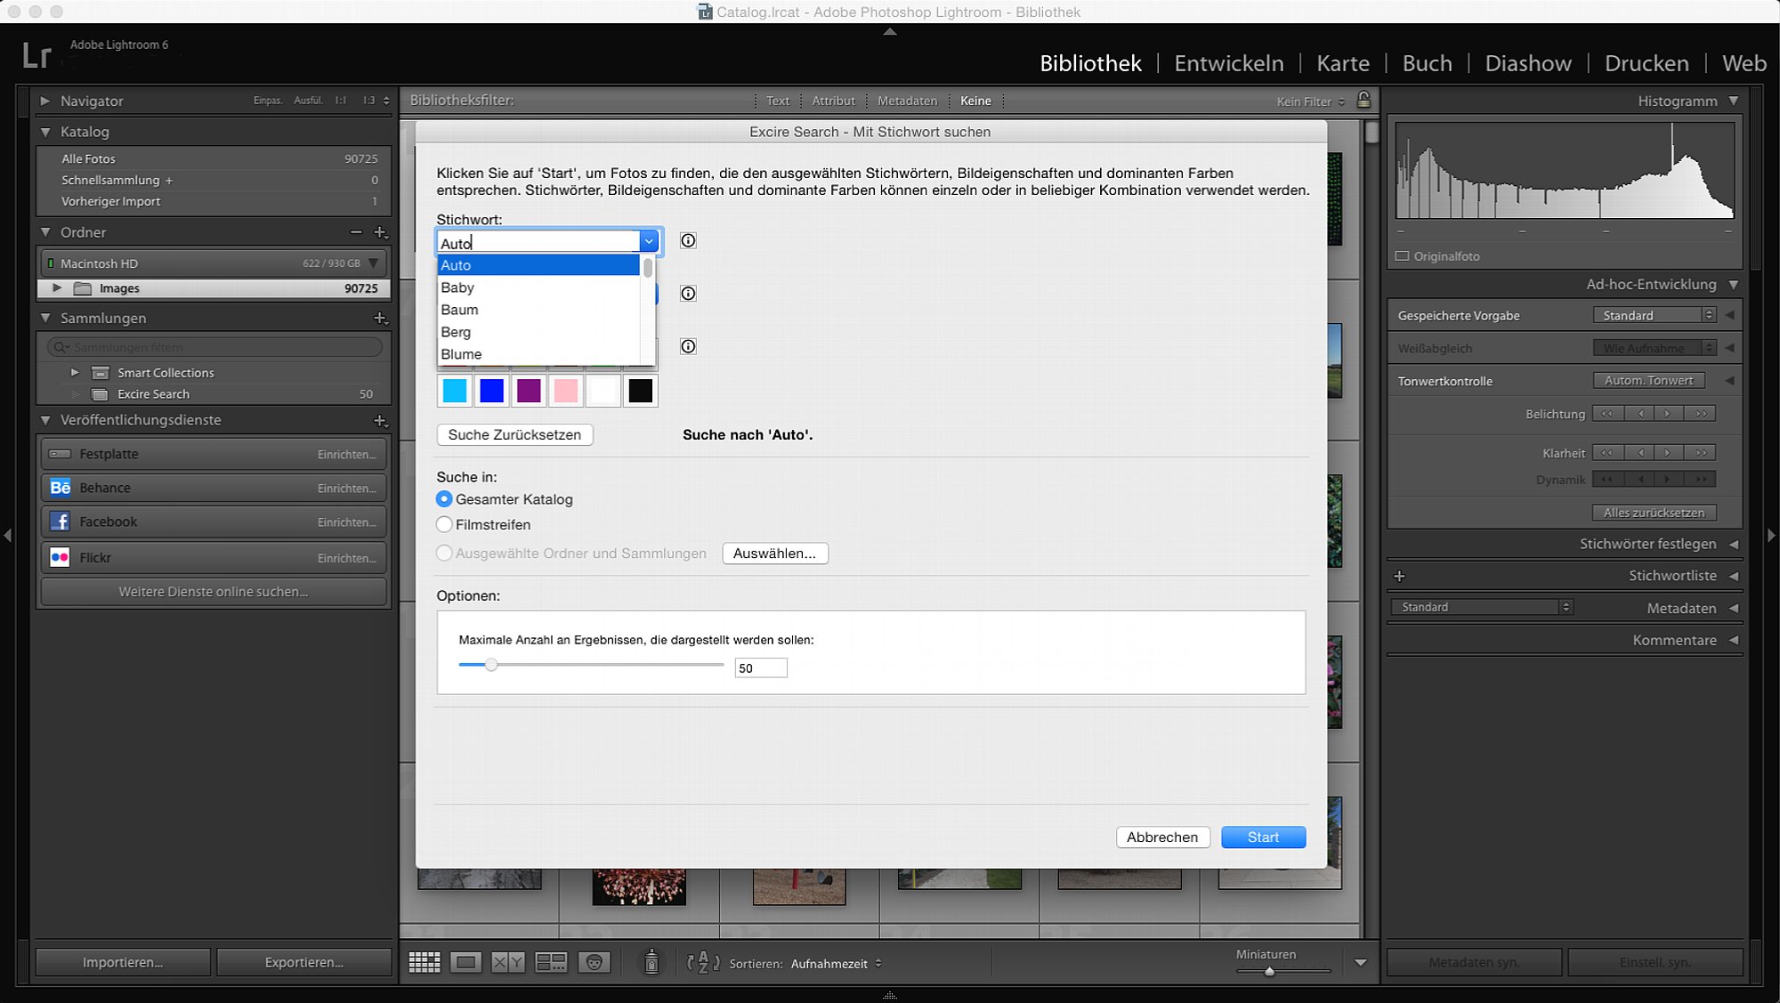Click the Start button
The height and width of the screenshot is (1003, 1780).
coord(1263,837)
